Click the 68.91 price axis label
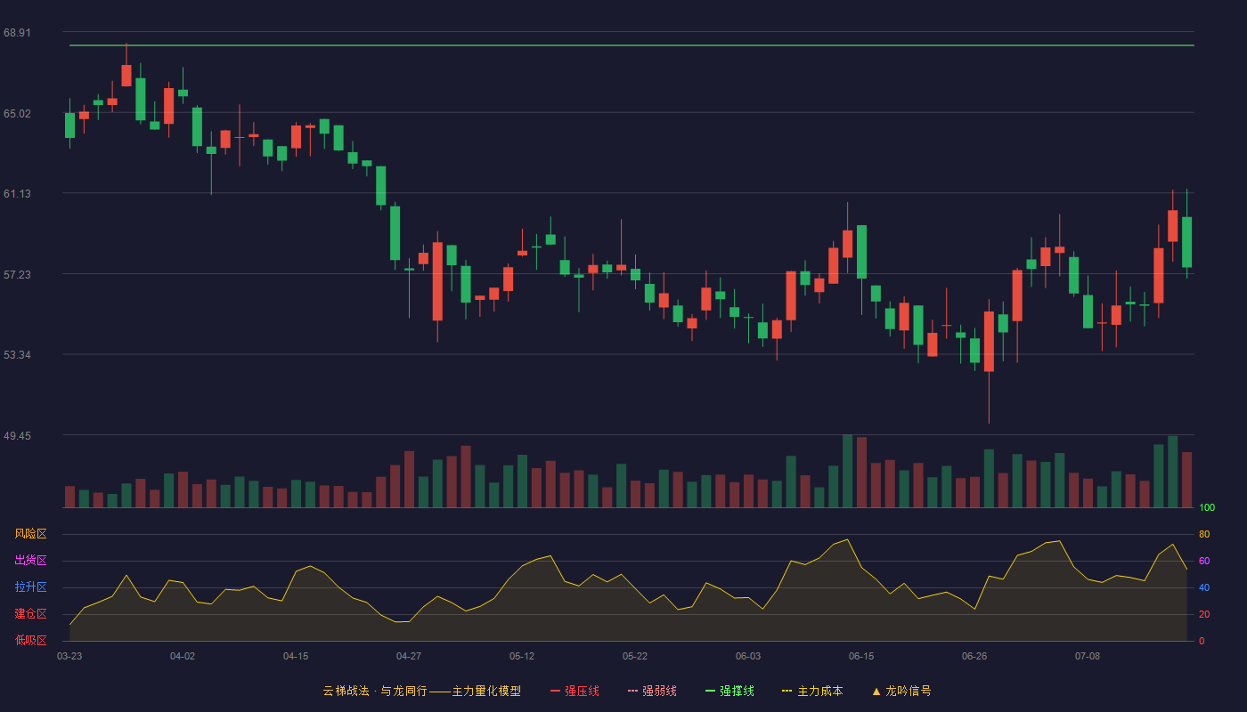 pyautogui.click(x=17, y=32)
